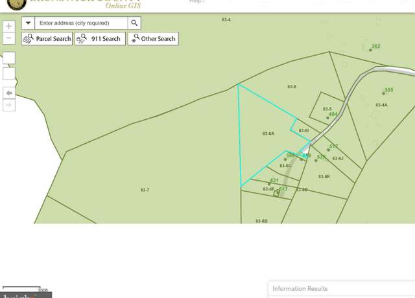Select parcel label 83-6G on map
The image size is (415, 298).
coord(285,166)
